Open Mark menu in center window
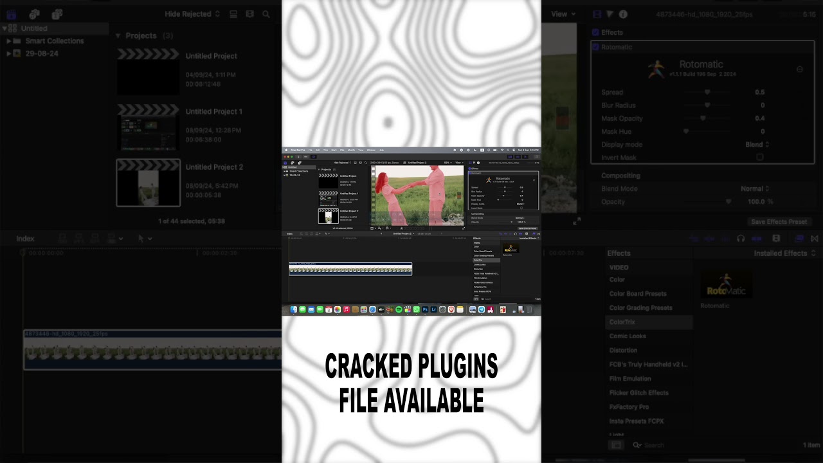The height and width of the screenshot is (463, 823). tap(334, 150)
